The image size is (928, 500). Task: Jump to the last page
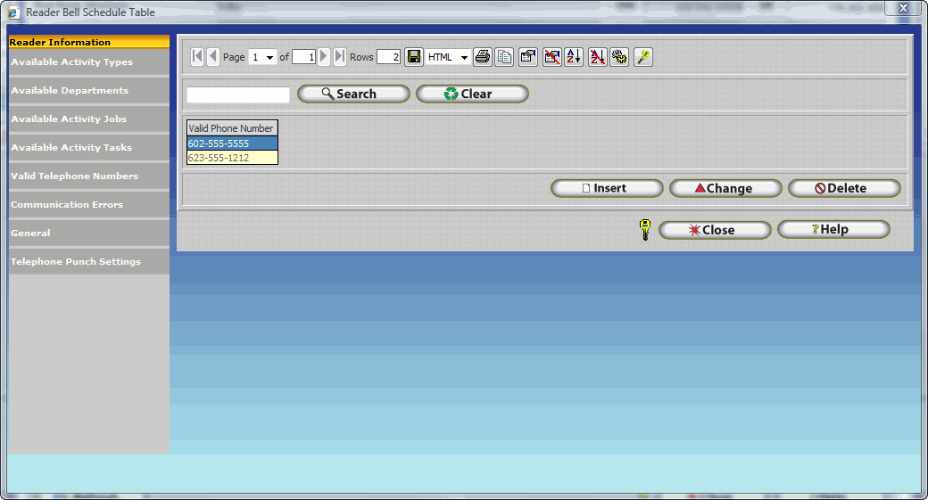point(340,57)
